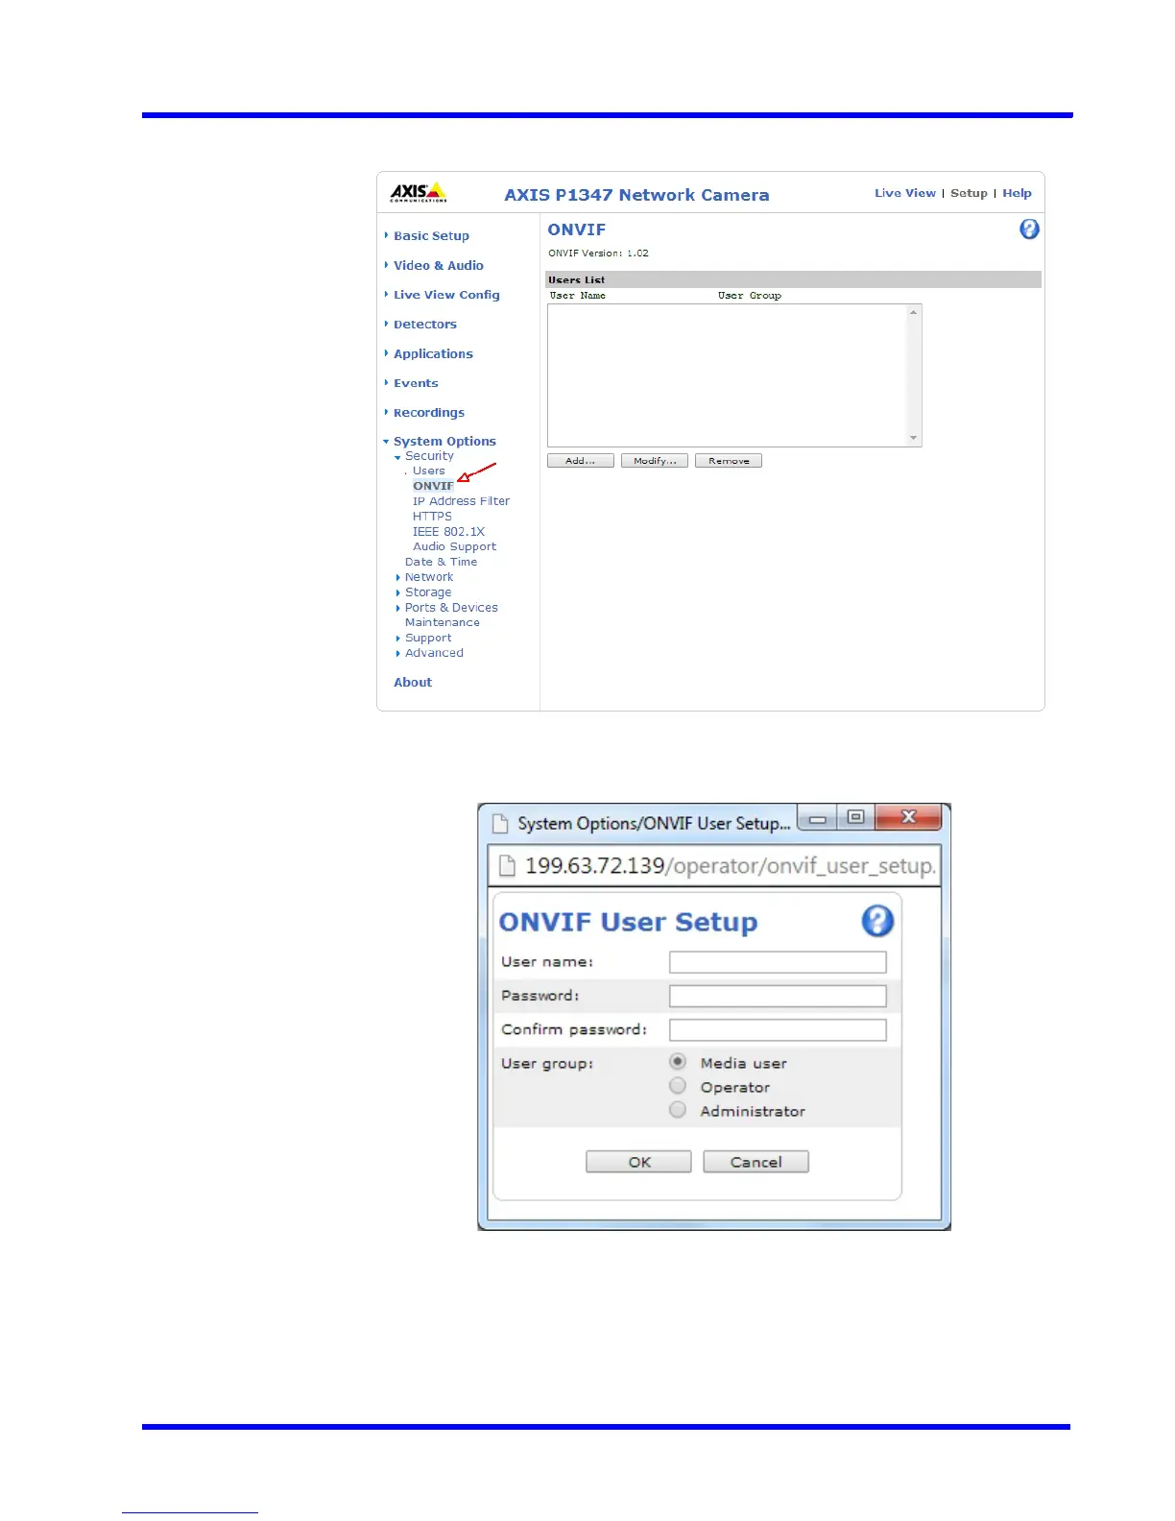Viewport: 1175px width, 1521px height.
Task: Click the ONVIF User Setup help icon
Action: [877, 921]
